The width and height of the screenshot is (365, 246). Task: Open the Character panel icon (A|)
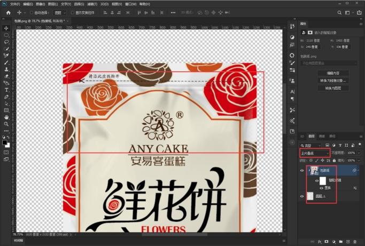coord(292,92)
